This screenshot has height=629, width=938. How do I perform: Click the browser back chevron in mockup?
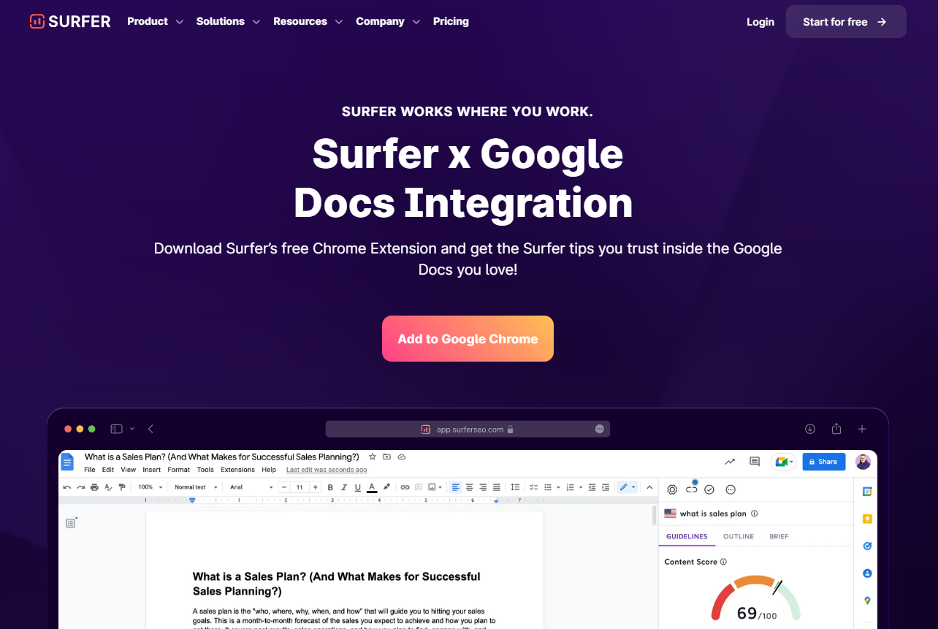[x=150, y=429]
